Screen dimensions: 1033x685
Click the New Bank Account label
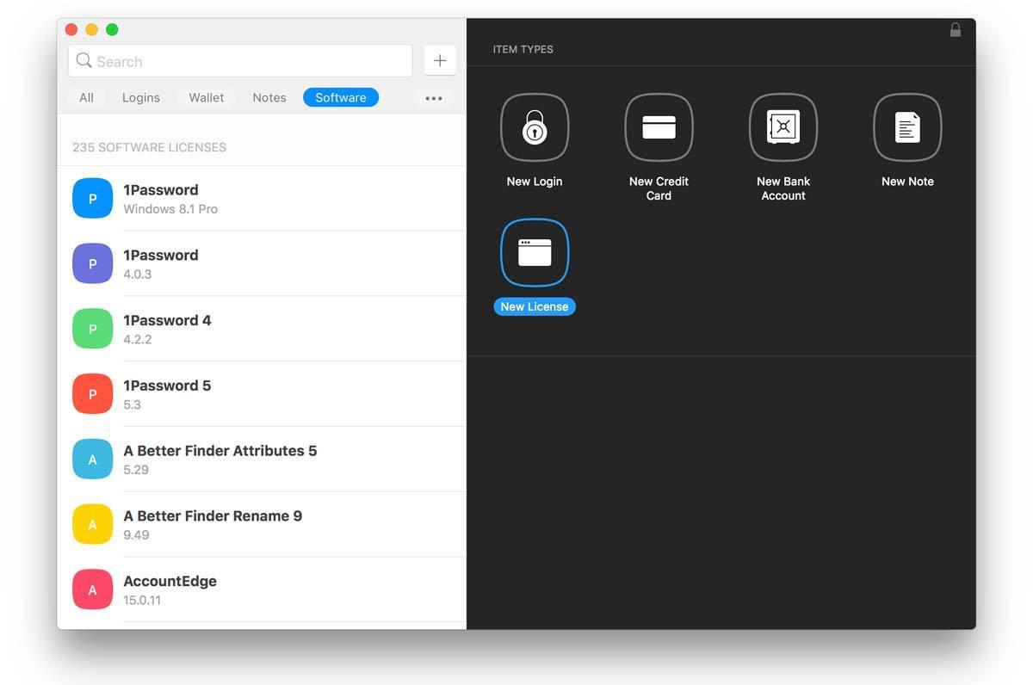tap(783, 188)
